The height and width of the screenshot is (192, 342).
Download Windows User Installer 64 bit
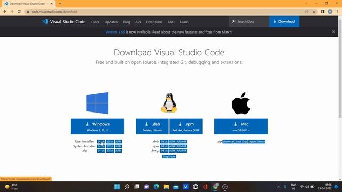(101, 142)
